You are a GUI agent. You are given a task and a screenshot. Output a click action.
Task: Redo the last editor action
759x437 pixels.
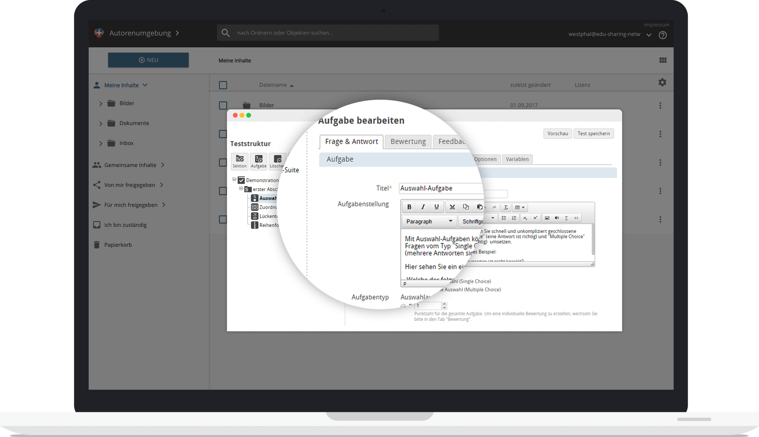coord(494,207)
